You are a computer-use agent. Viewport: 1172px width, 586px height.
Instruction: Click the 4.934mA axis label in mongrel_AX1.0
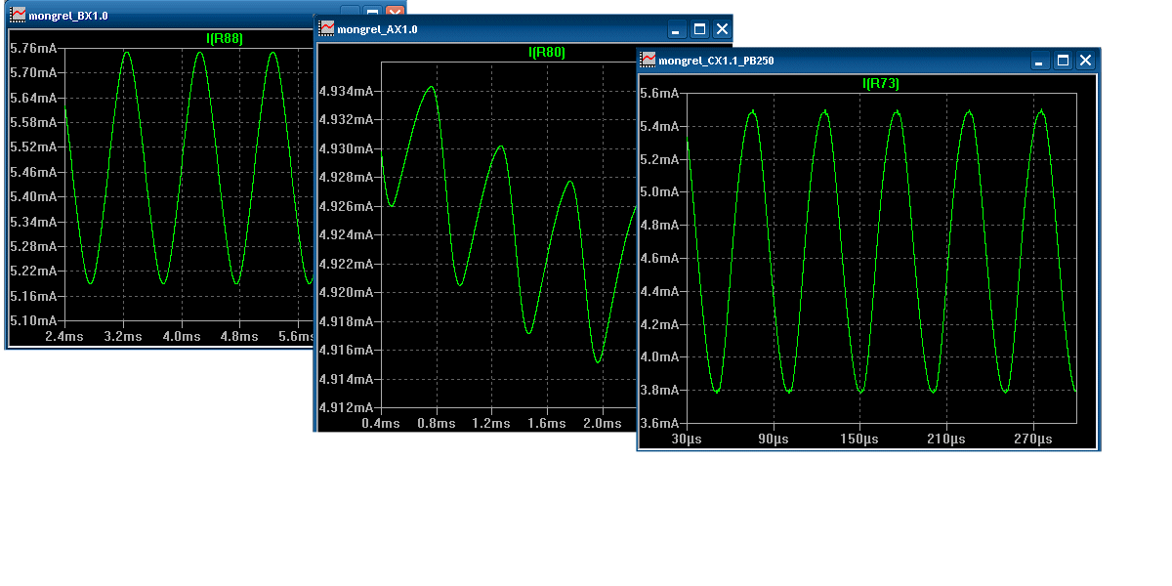click(346, 91)
